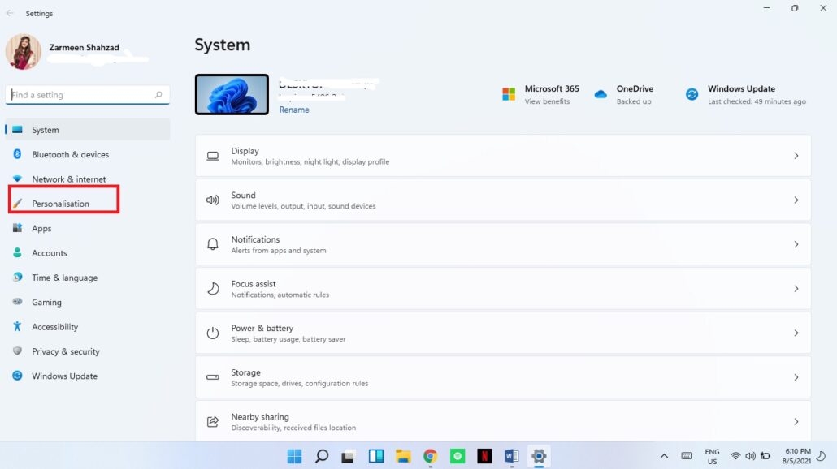Open Netflix from the taskbar

click(484, 456)
